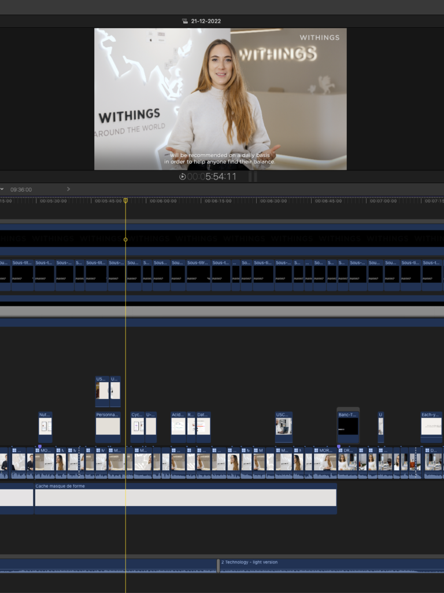This screenshot has width=444, height=593.
Task: Select the MOR... multicam clip in the primary storyline
Action: click(325, 463)
